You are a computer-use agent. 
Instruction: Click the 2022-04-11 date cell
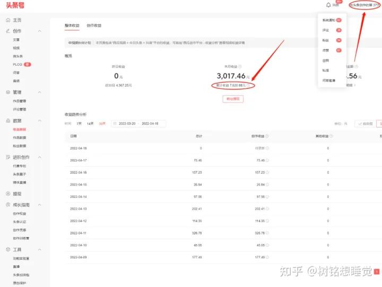click(79, 233)
